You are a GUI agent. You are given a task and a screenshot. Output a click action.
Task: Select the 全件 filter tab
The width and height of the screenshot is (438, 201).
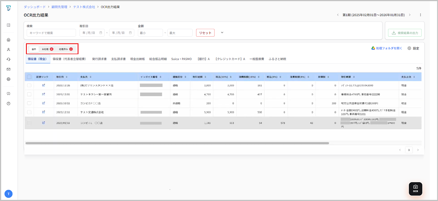pos(34,49)
